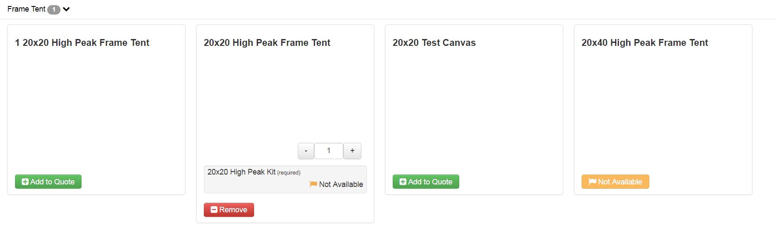776x226 pixels.
Task: Expand the Frame Tent category chevron
Action: [67, 9]
